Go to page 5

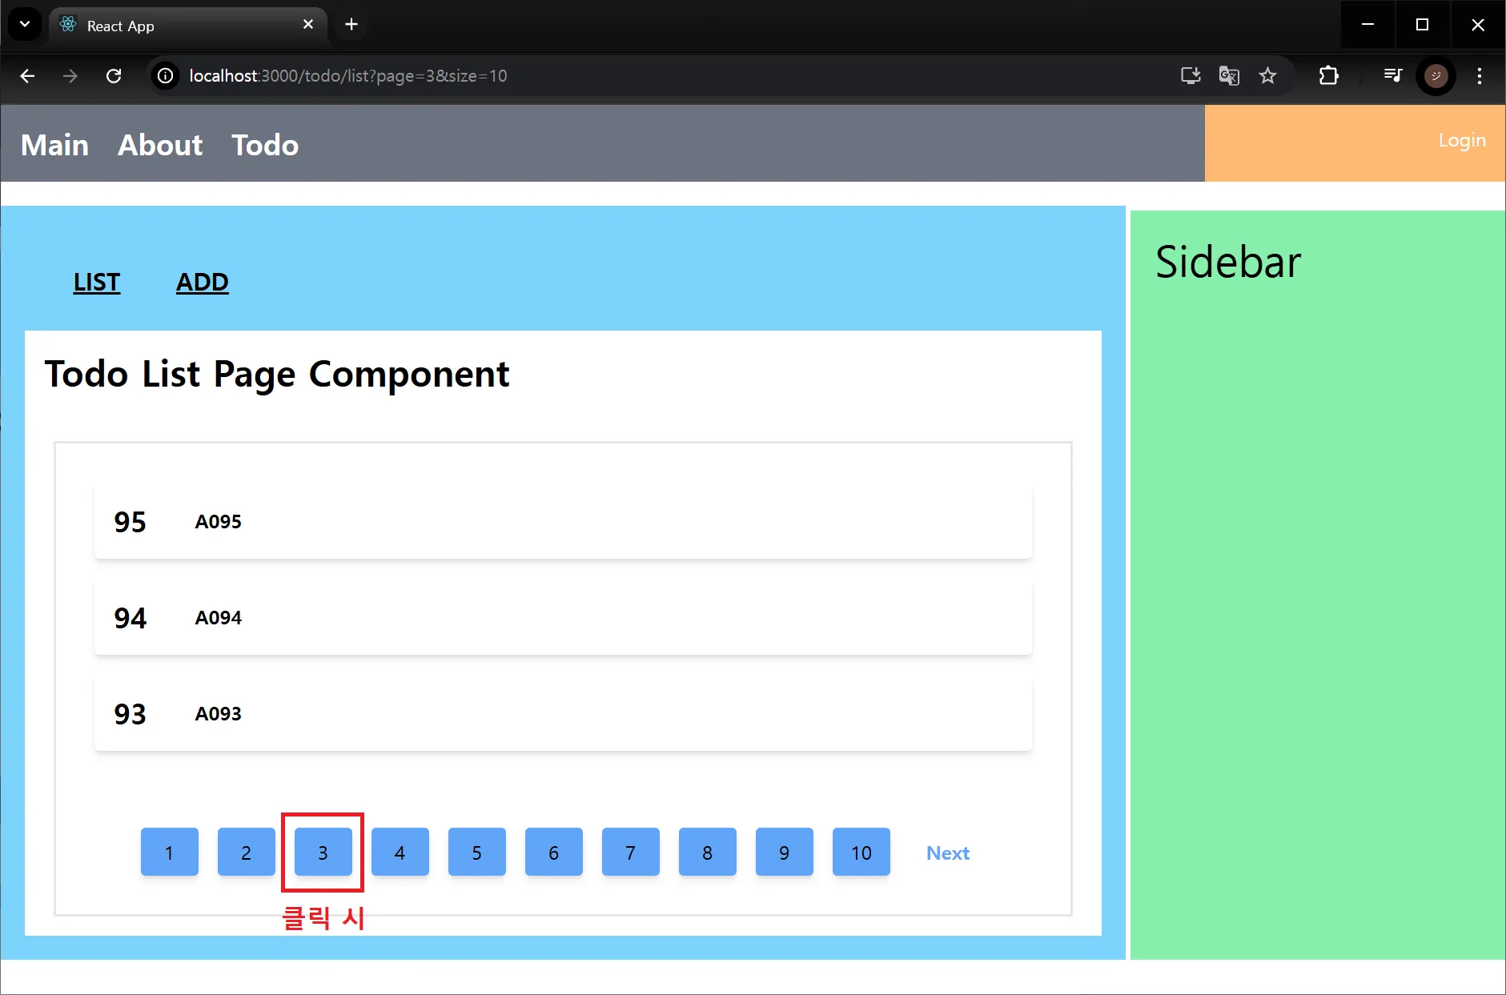(x=476, y=853)
